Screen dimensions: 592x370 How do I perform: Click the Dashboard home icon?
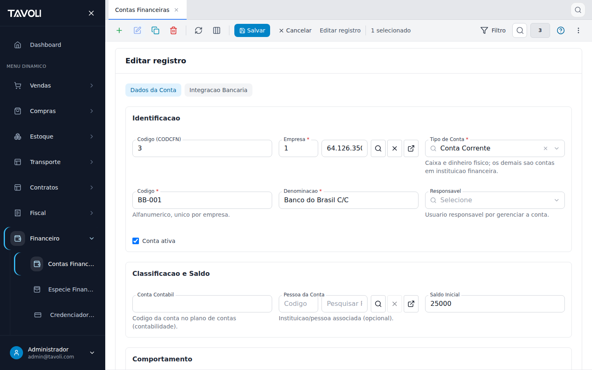tap(18, 45)
